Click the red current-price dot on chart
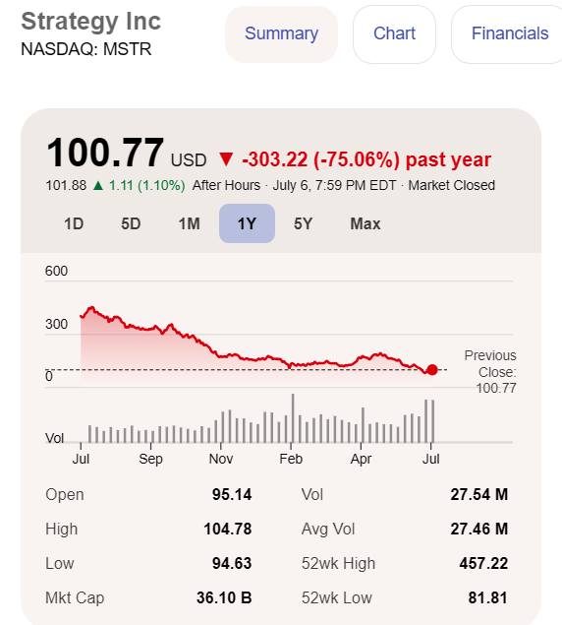 [x=432, y=370]
